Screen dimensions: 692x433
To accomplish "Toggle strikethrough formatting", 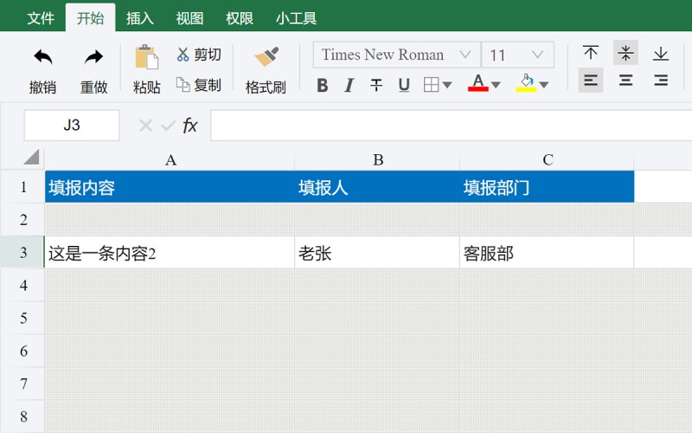I will coord(376,85).
